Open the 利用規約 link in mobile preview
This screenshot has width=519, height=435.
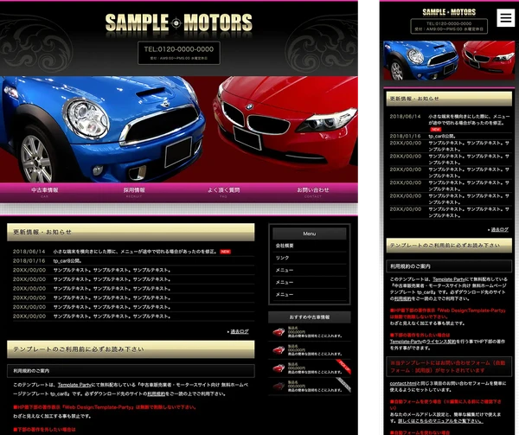402,298
